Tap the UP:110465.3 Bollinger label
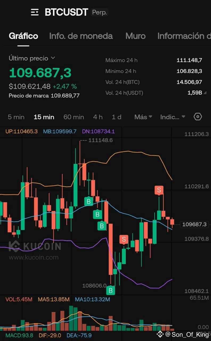Screen dimensions: 211x341 22,131
